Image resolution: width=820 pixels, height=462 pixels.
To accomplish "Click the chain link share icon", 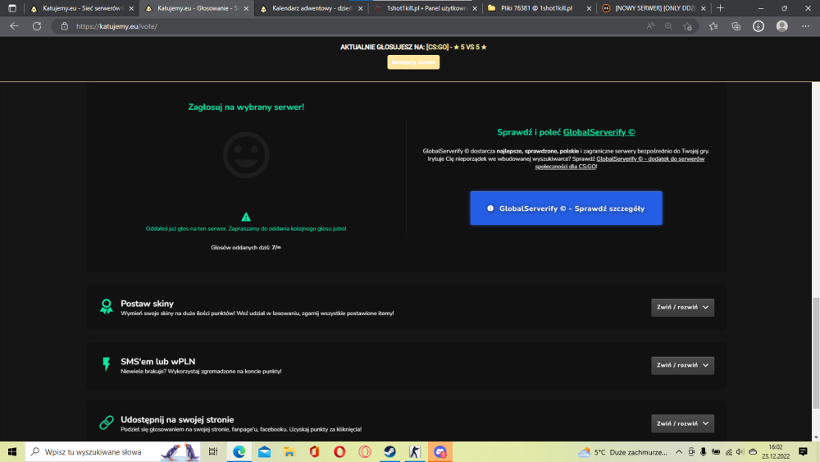I will pyautogui.click(x=106, y=423).
